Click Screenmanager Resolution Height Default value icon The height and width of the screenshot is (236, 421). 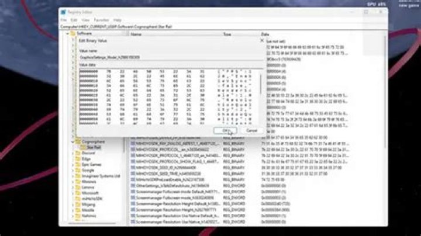point(133,203)
